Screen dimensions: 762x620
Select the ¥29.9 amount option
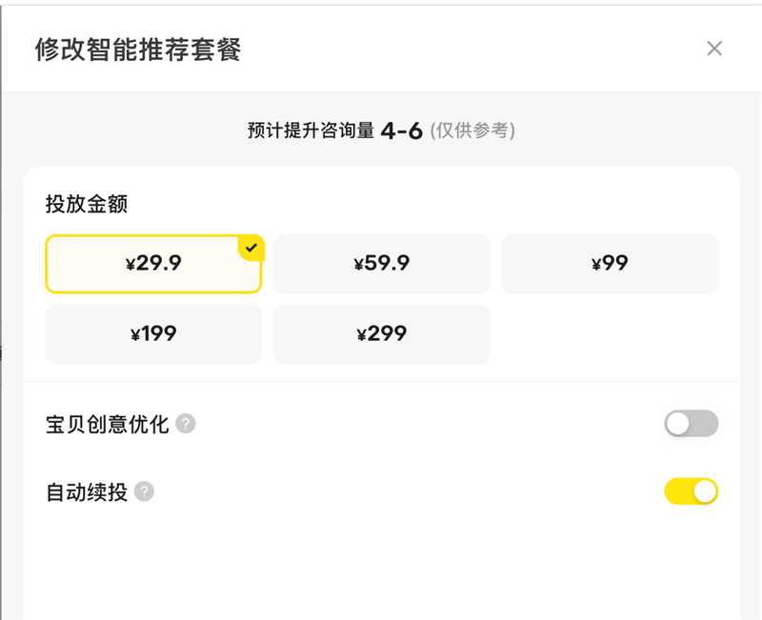point(153,264)
